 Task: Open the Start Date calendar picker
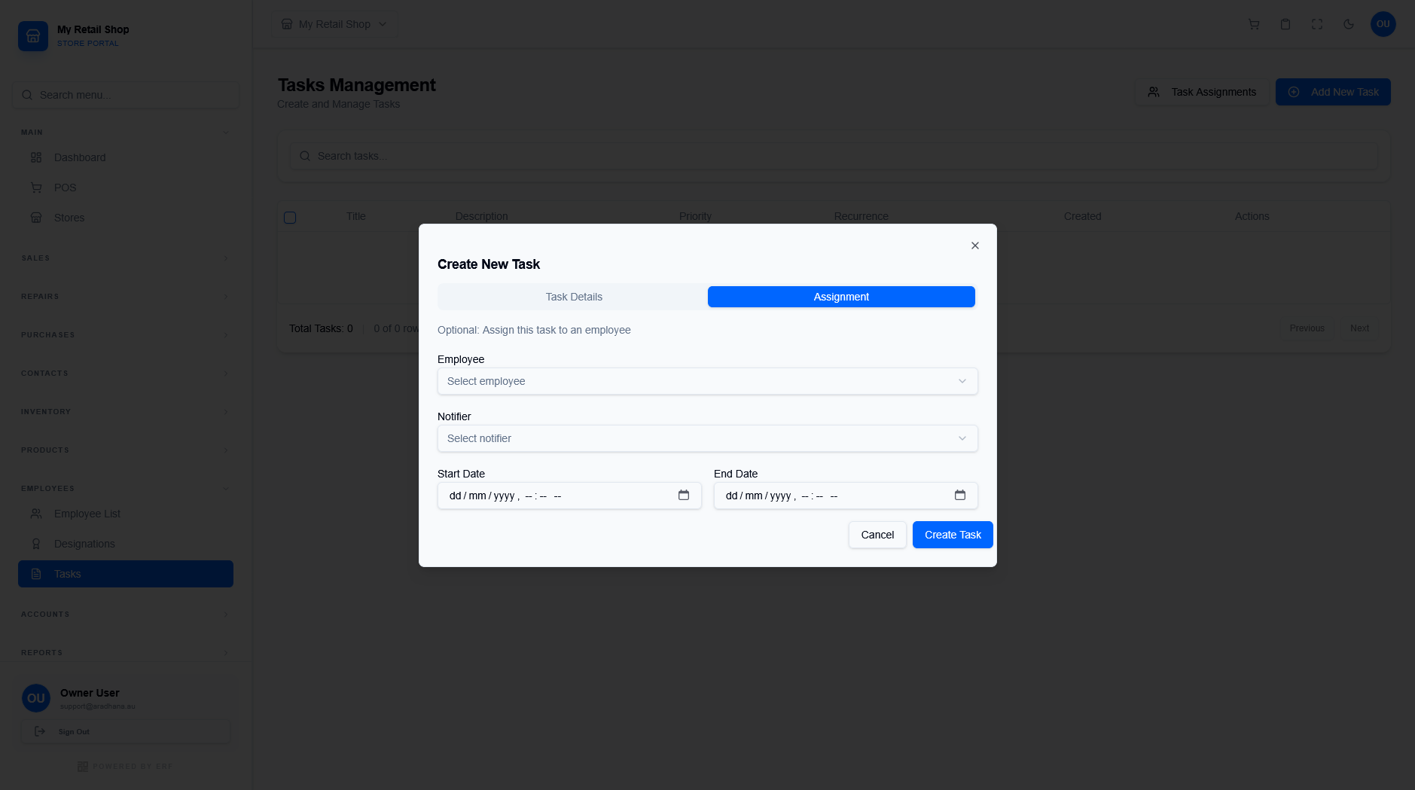[x=684, y=496]
